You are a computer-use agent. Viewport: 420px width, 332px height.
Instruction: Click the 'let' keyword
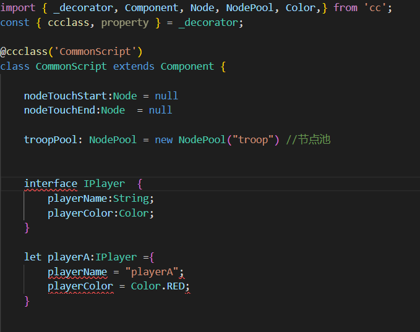[33, 257]
